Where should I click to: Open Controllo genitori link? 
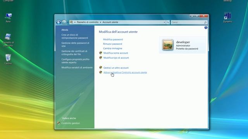point(71,123)
